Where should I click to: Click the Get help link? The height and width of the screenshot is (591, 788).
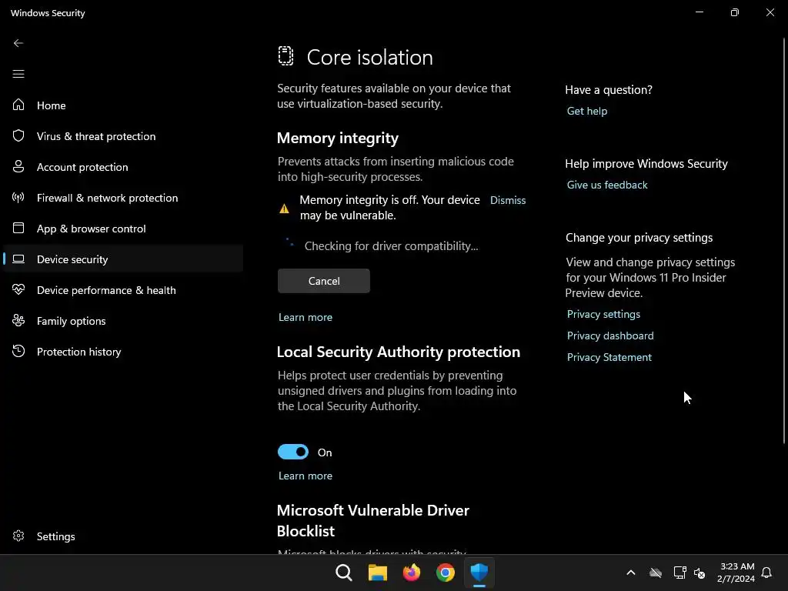coord(587,111)
